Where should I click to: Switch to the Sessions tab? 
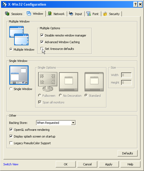point(14,14)
